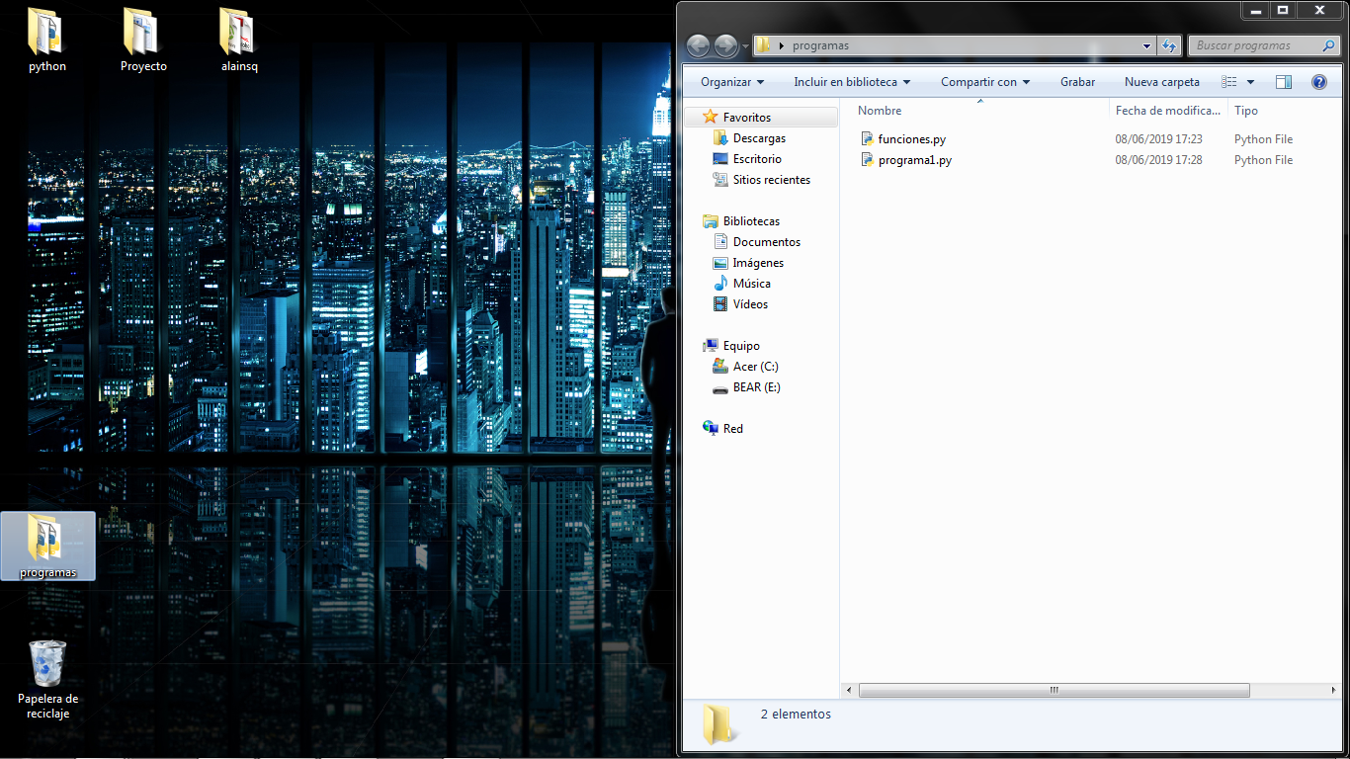Viewport: 1350px width, 759px height.
Task: Toggle the preview pane icon
Action: tap(1284, 82)
